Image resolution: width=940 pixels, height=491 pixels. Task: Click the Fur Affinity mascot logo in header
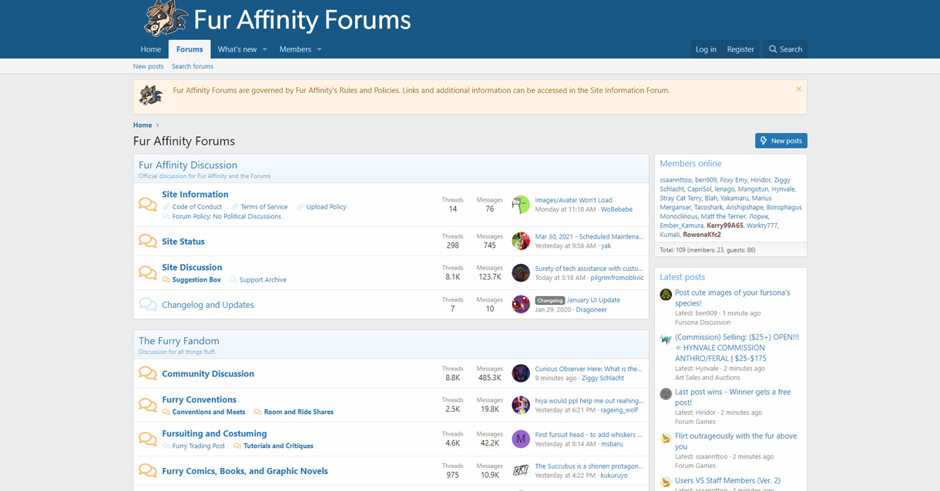166,18
